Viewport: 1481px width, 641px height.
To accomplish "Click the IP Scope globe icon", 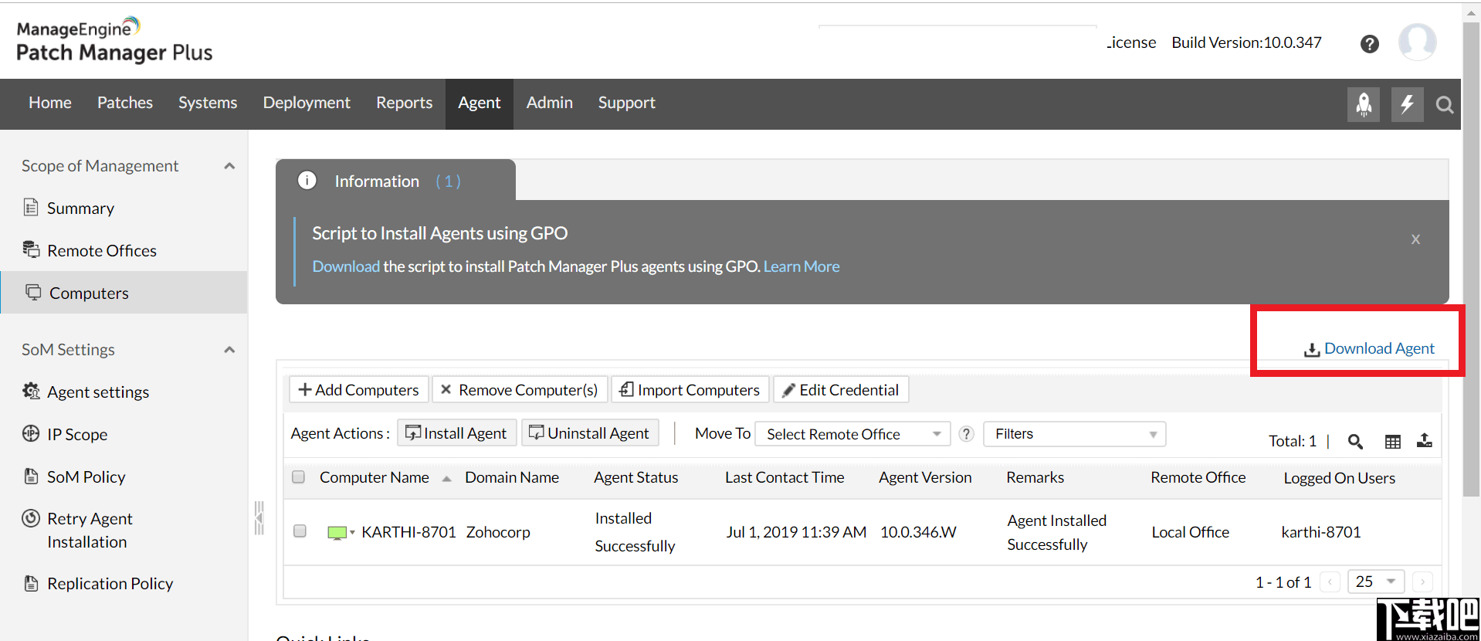I will 31,433.
